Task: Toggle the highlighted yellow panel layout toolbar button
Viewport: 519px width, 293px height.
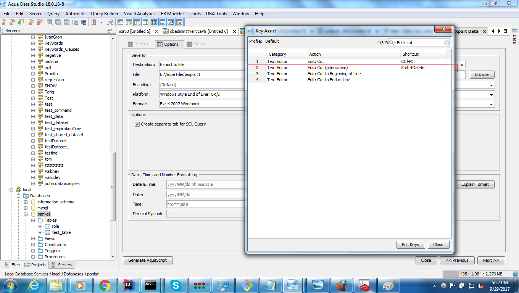Action: 137,22
